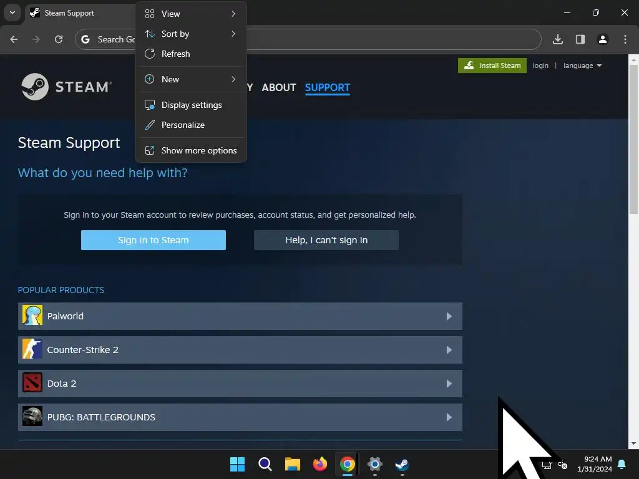The image size is (639, 479).
Task: Click the page vertical scrollbar thumb
Action: tap(633, 138)
